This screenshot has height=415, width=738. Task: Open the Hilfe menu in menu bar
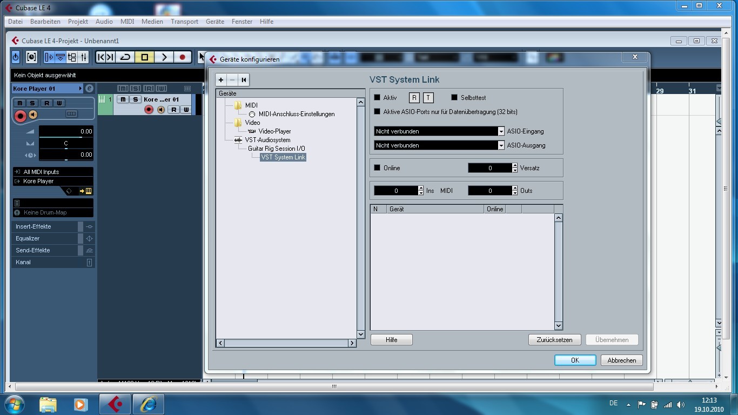point(266,22)
